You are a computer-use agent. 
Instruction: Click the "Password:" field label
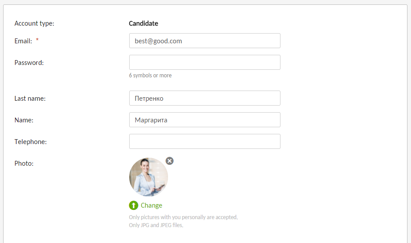(x=29, y=63)
